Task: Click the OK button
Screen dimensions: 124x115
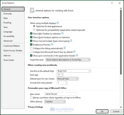Action: coord(102,111)
